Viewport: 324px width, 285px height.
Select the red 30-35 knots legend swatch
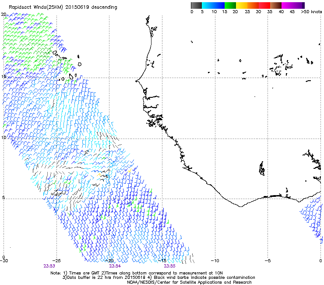[264, 5]
